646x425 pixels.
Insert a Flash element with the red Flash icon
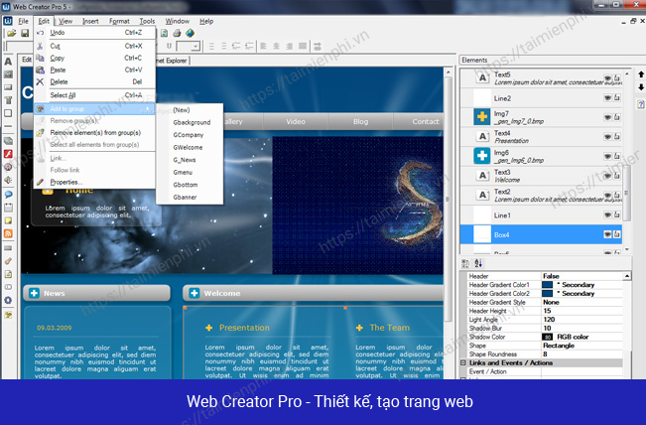[x=8, y=154]
